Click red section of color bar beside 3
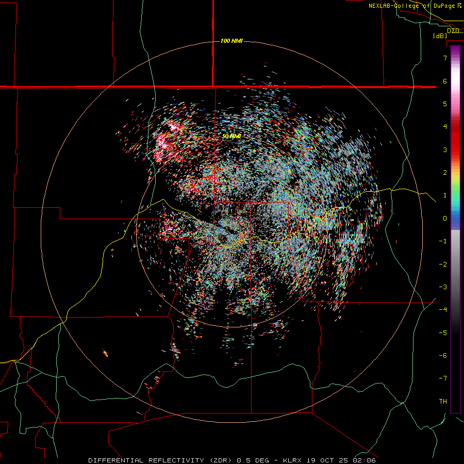This screenshot has width=464, height=464. (x=455, y=150)
